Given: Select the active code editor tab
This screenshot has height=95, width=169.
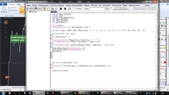Looking at the screenshot, I should tap(54, 12).
